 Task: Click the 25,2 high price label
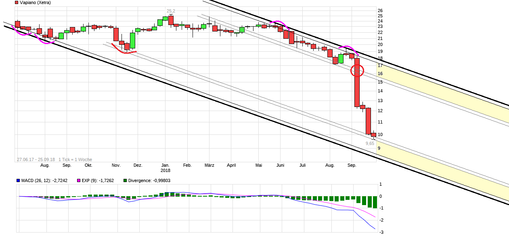tap(171, 10)
